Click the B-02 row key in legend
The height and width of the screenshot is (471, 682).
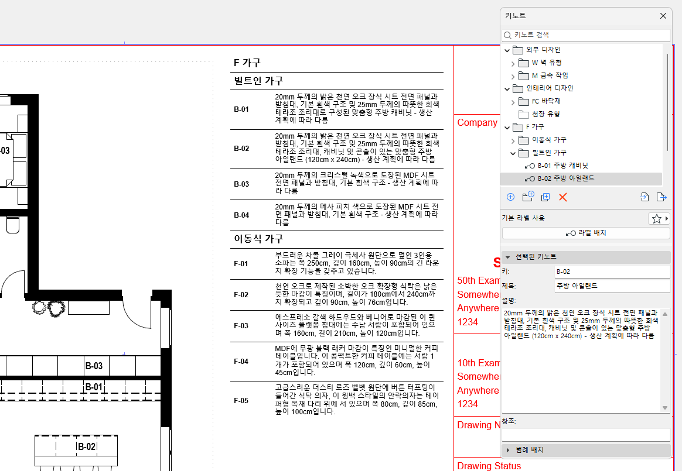pos(241,149)
